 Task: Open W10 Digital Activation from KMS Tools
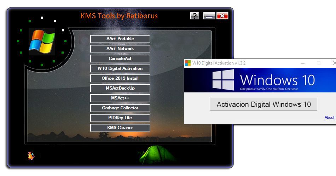120,68
